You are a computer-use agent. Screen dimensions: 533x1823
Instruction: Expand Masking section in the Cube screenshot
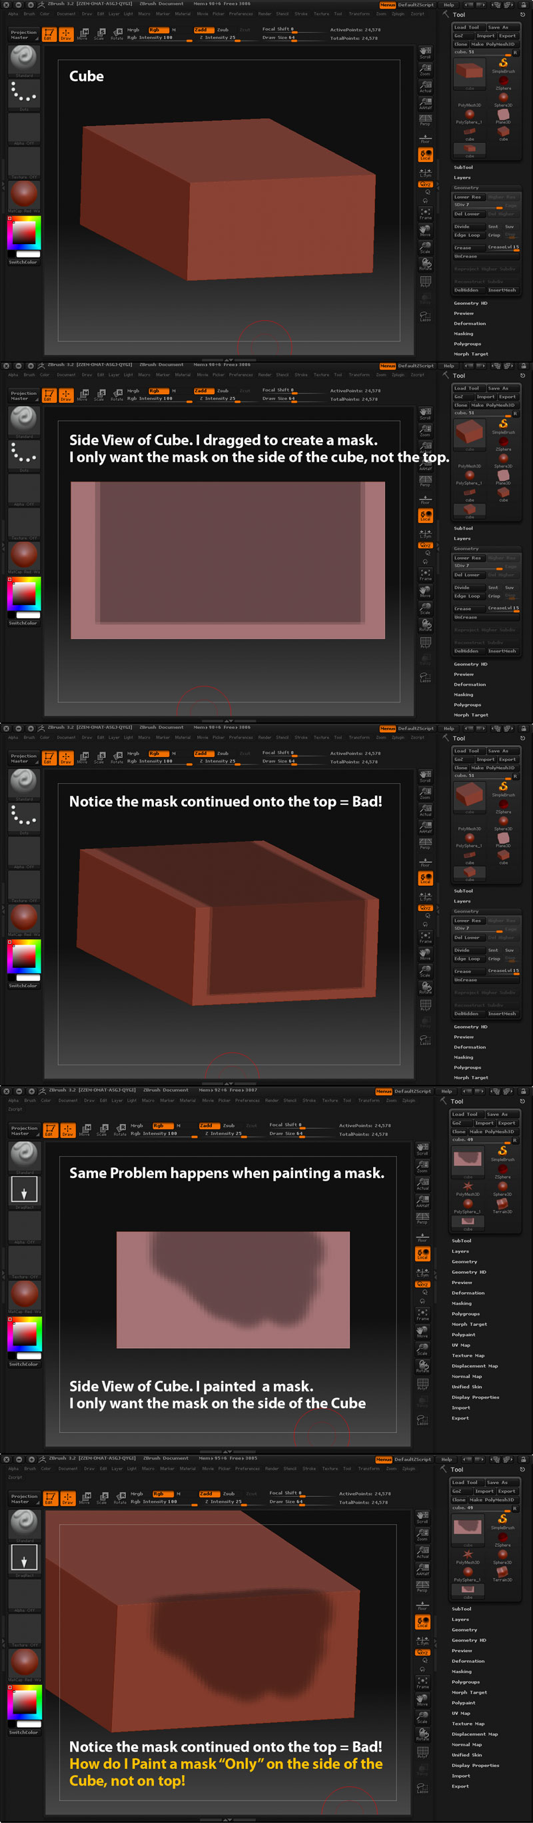click(464, 334)
